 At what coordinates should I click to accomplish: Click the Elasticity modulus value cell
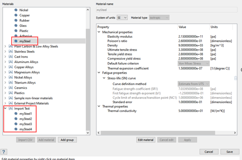pos(193,37)
